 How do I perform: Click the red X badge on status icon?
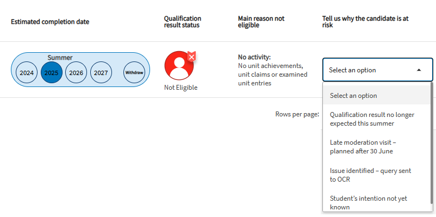tap(191, 57)
